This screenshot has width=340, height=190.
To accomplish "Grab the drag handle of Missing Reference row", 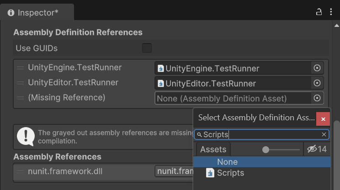I will (x=21, y=98).
